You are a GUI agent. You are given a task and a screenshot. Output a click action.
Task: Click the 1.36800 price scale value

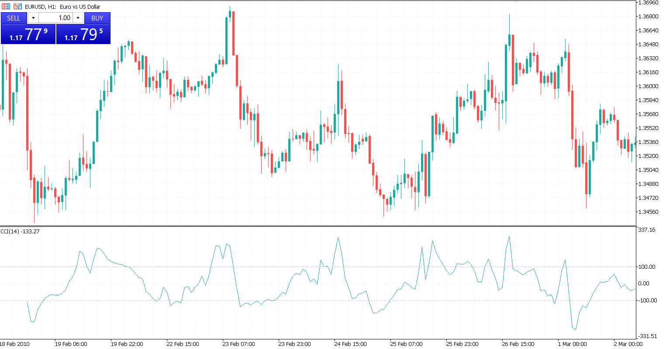pos(649,17)
